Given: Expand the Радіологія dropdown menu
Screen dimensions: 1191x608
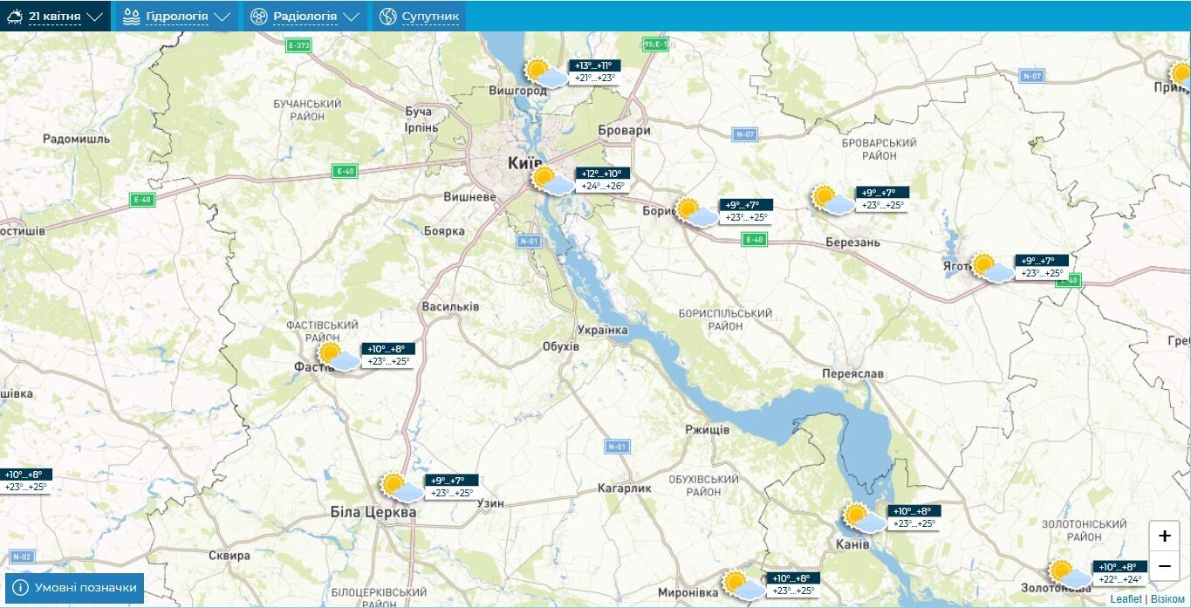Looking at the screenshot, I should (305, 17).
